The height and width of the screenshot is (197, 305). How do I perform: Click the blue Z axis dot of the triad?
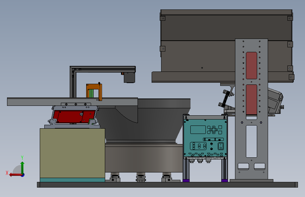23,175
